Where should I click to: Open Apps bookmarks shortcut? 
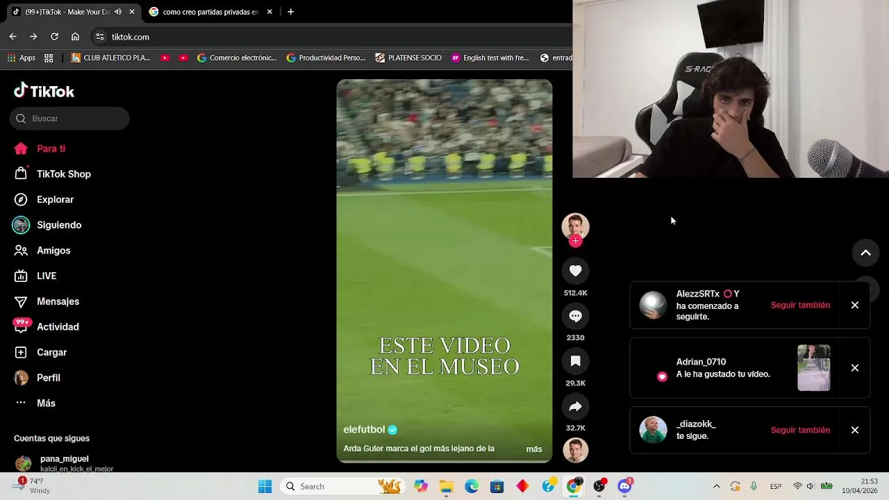(x=22, y=58)
